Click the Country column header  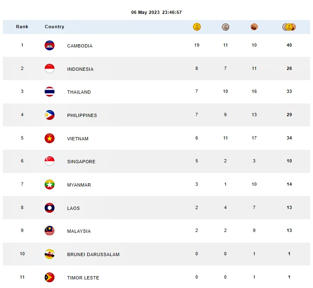click(x=54, y=27)
